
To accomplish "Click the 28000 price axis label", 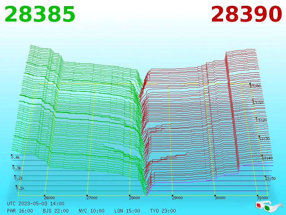I will tap(135, 198).
